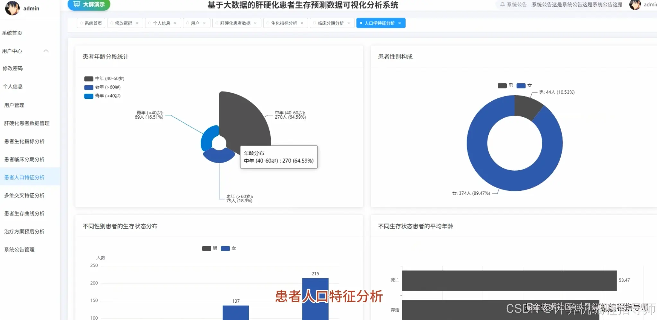Screen dimensions: 657x320
Task: Toggle the 男 legend in gender donut chart
Action: coord(508,86)
